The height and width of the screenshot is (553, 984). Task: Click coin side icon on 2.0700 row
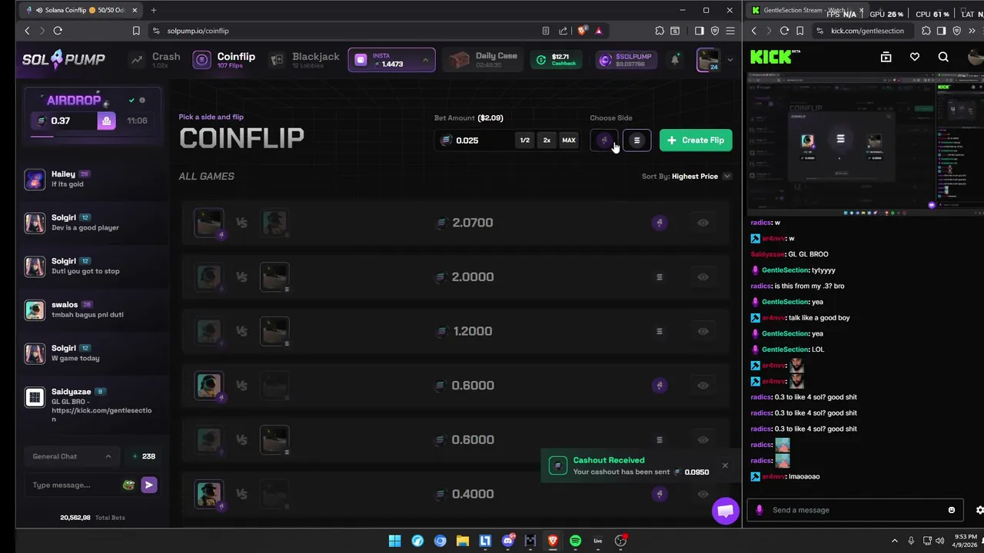click(x=659, y=223)
